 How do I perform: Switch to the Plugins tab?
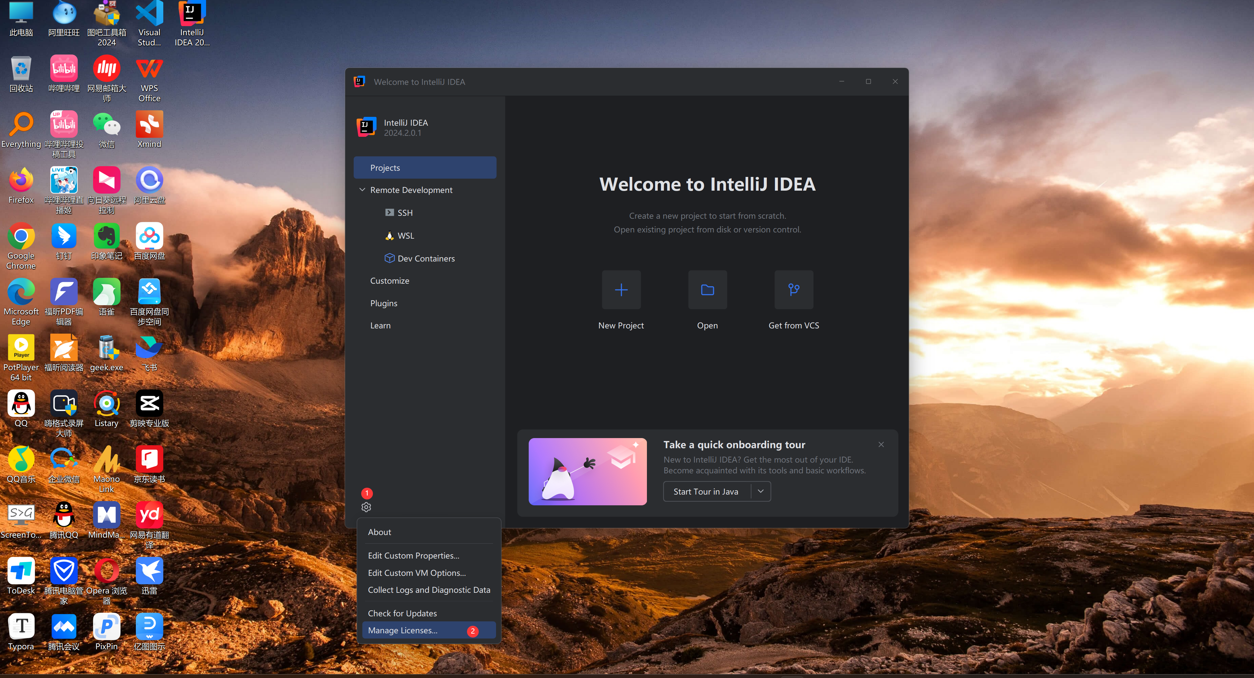coord(384,303)
